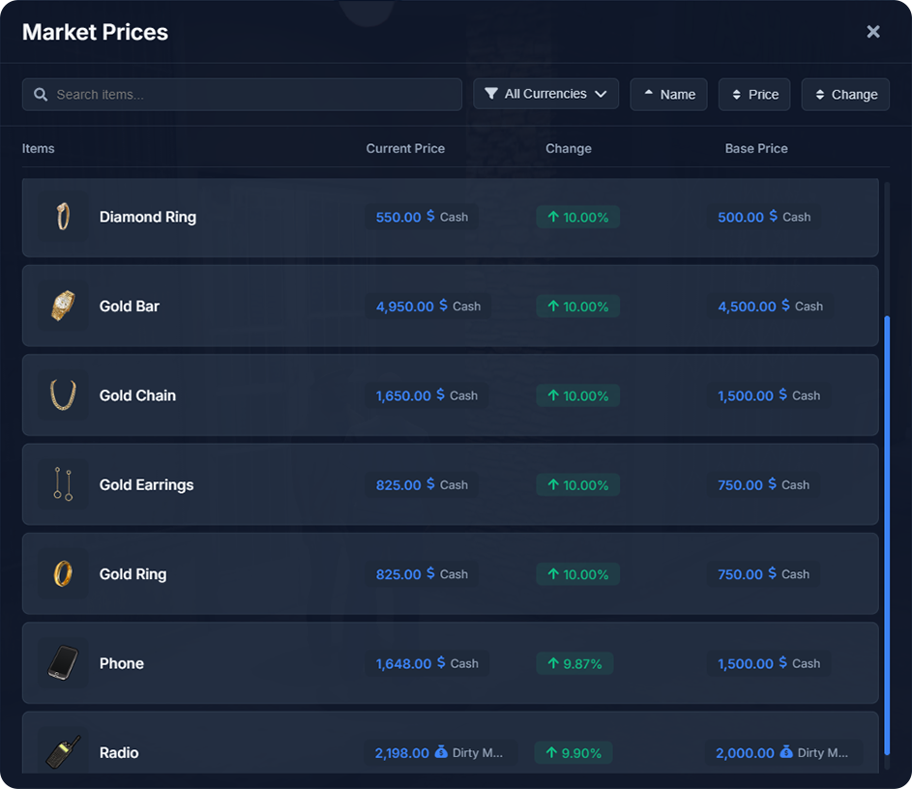Click the Gold Bar item icon
912x789 pixels.
(x=63, y=306)
